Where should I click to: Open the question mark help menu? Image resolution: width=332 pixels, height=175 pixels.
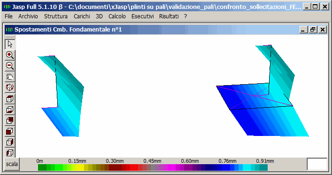coord(185,16)
